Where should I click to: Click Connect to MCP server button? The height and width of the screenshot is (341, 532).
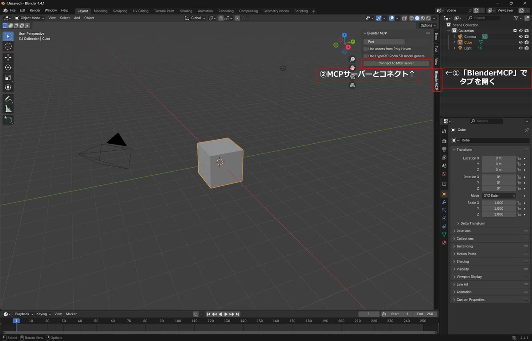click(396, 63)
